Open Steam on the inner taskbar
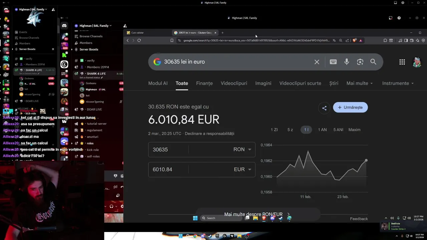This screenshot has width=427, height=240. click(x=281, y=218)
